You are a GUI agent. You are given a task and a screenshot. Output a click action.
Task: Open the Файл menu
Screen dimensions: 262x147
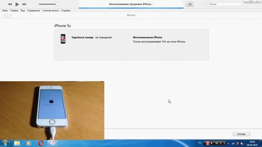[x=5, y=11]
